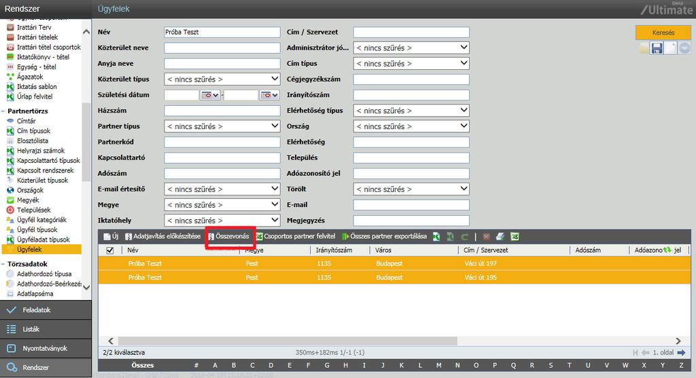Screen dimensions: 696x378
Task: Show all with Összes in alphabet bar
Action: [x=143, y=366]
